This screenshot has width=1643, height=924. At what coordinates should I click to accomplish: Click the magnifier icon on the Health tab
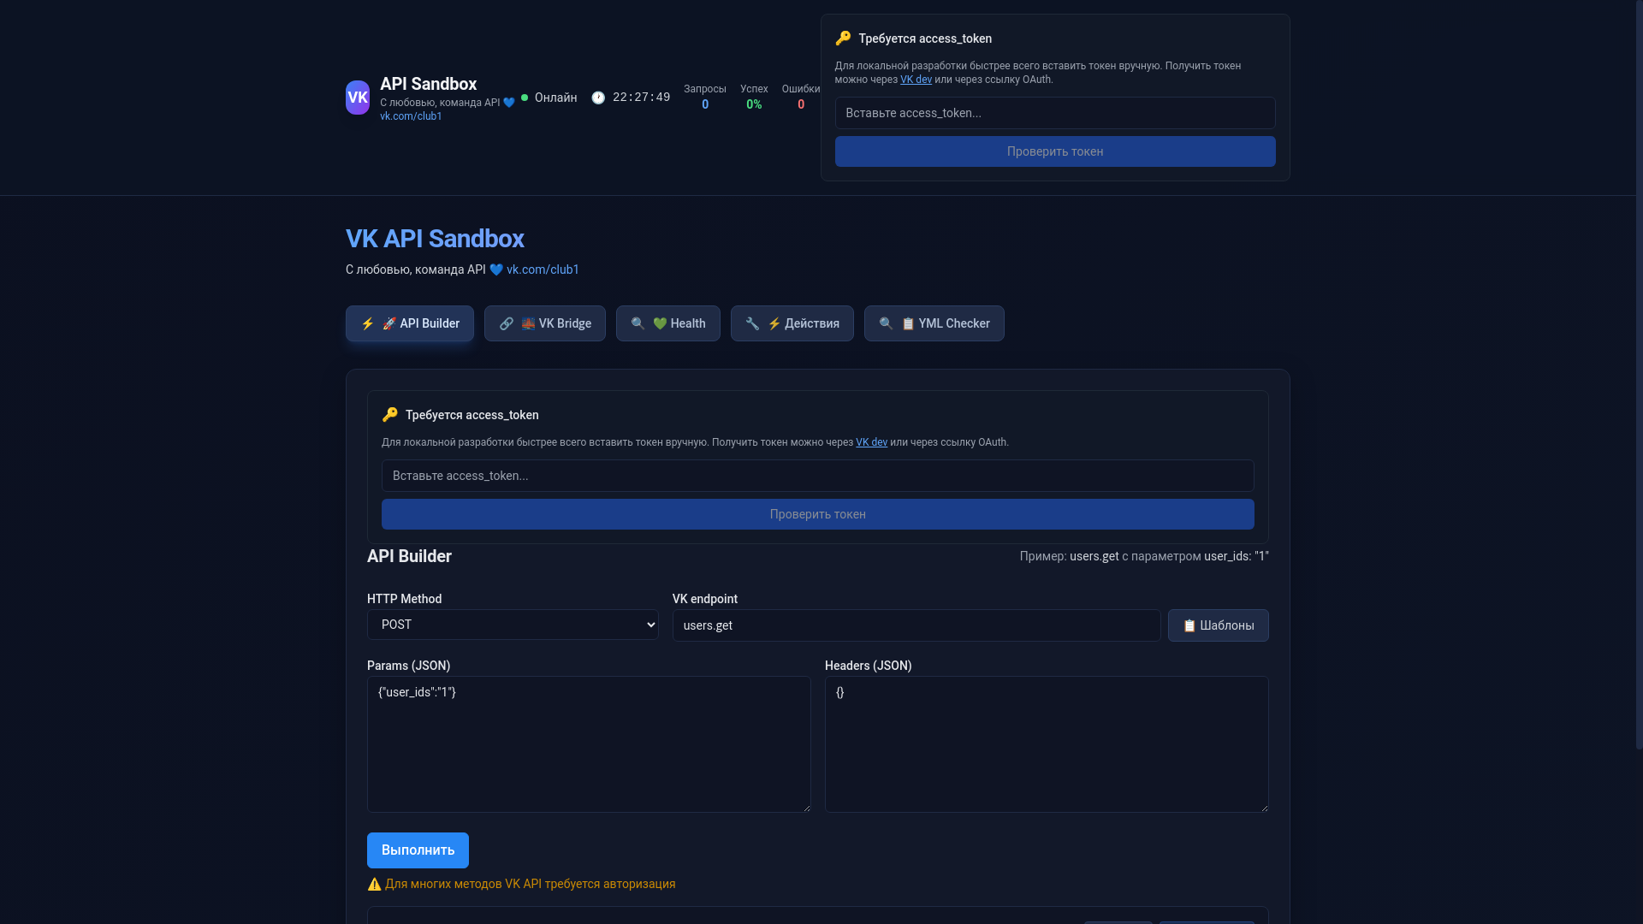[638, 323]
